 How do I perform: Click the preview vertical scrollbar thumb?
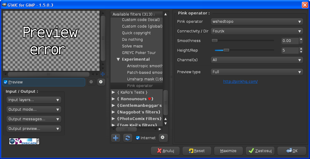point(103,38)
